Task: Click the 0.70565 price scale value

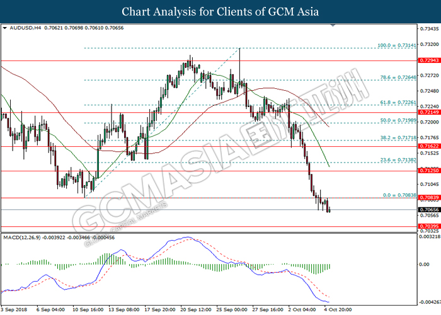Action: (x=430, y=215)
